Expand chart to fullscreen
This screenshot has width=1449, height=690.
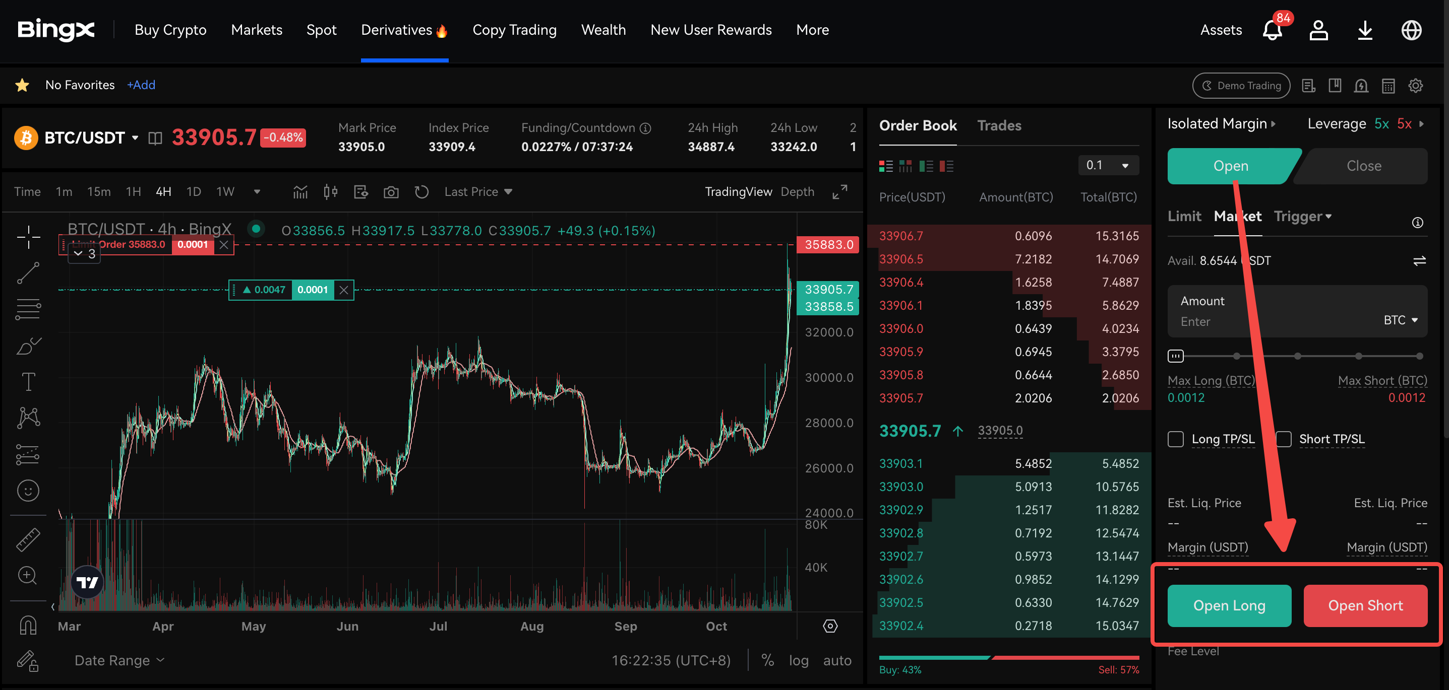[x=840, y=192]
